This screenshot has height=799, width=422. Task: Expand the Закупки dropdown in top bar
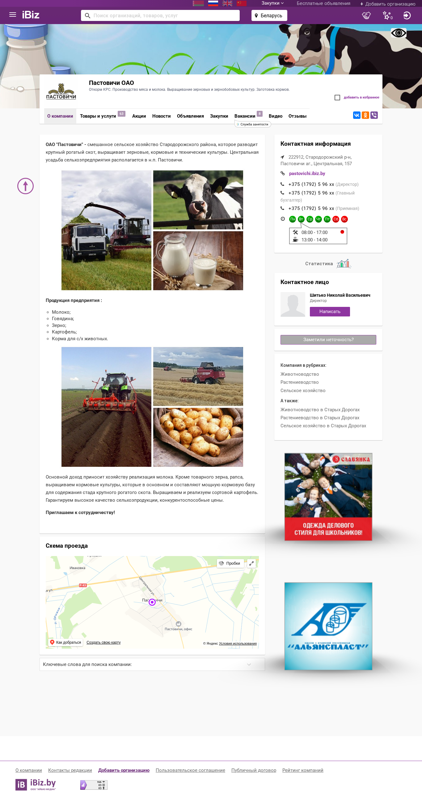pyautogui.click(x=272, y=3)
